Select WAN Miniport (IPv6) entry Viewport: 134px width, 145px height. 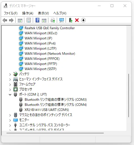tap(40, 43)
